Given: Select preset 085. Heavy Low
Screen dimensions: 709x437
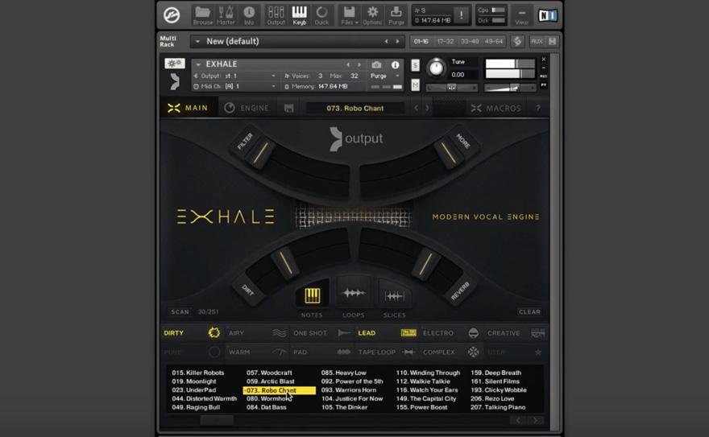Looking at the screenshot, I should [344, 373].
